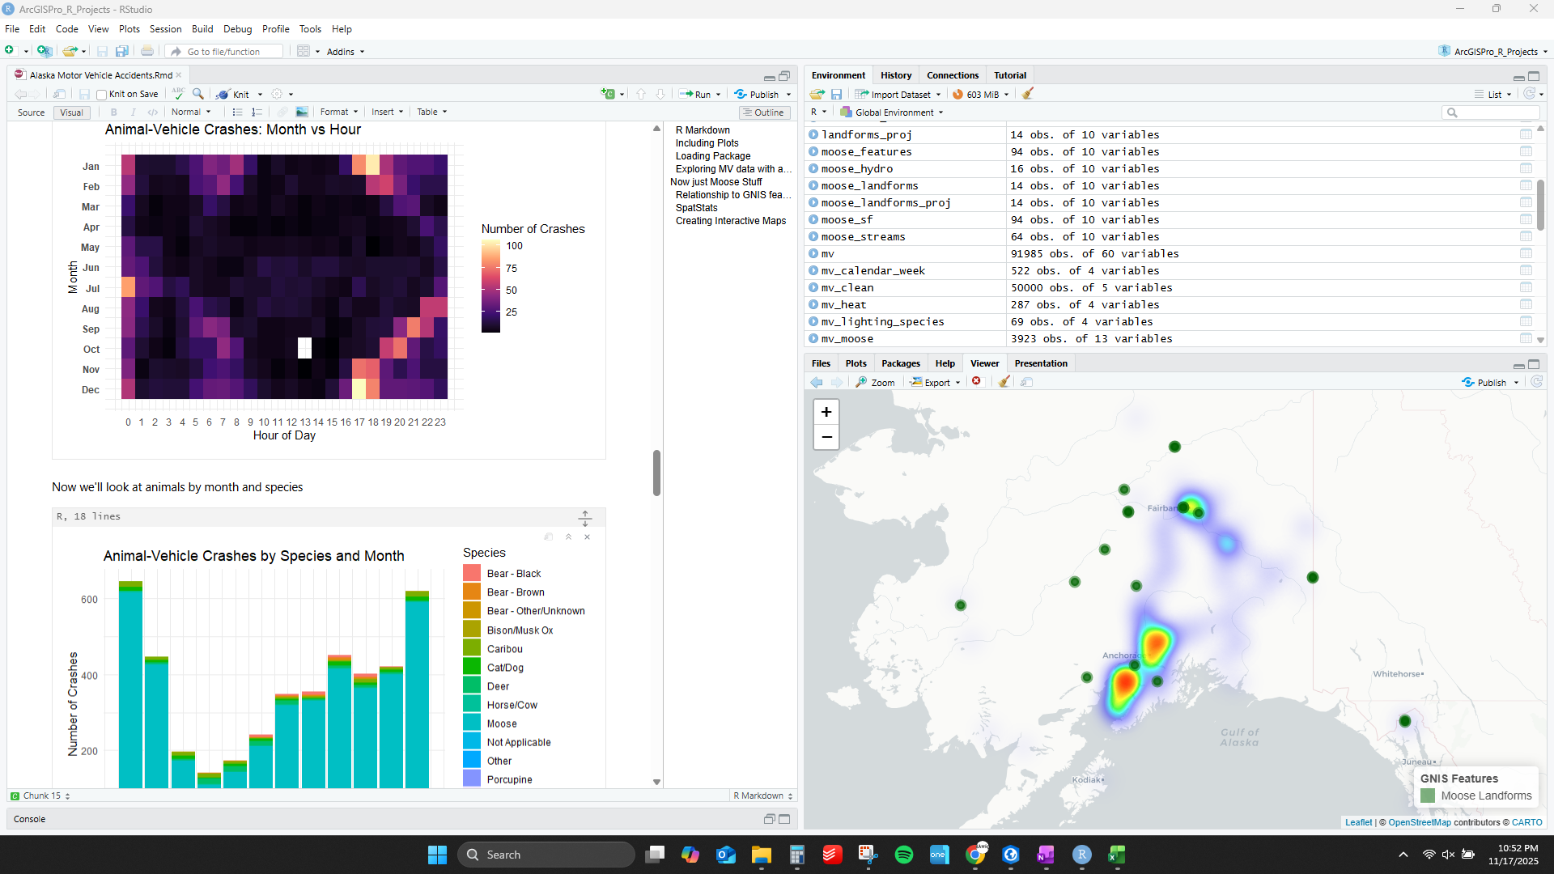Switch editor to Visual mode

click(x=71, y=112)
